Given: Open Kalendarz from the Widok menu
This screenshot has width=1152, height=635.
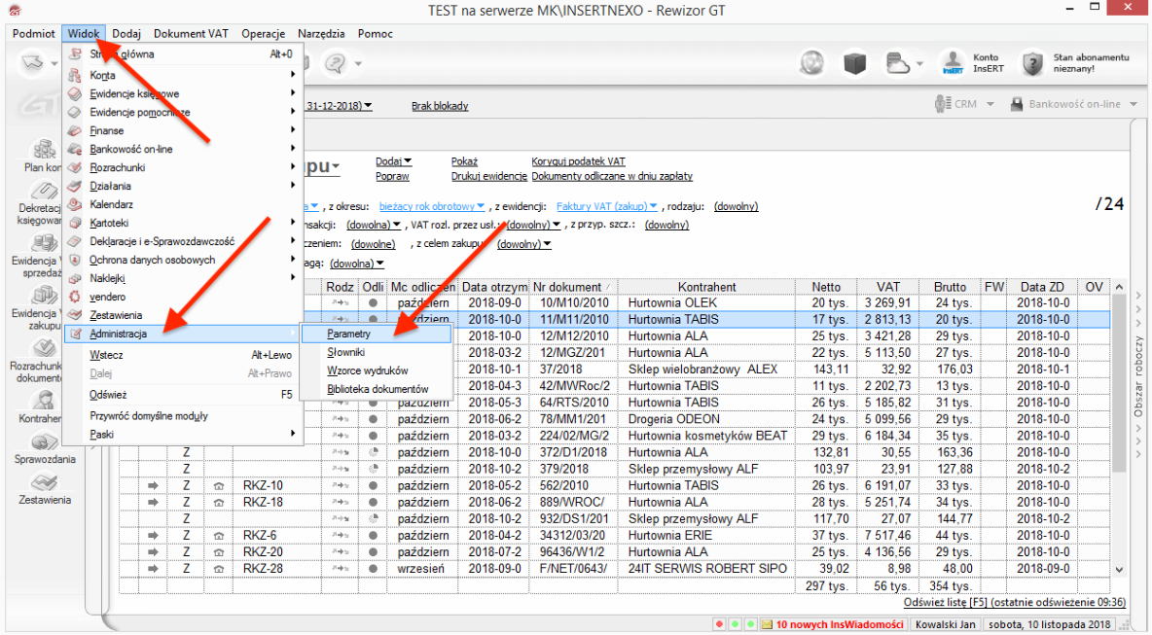Looking at the screenshot, I should 112,204.
